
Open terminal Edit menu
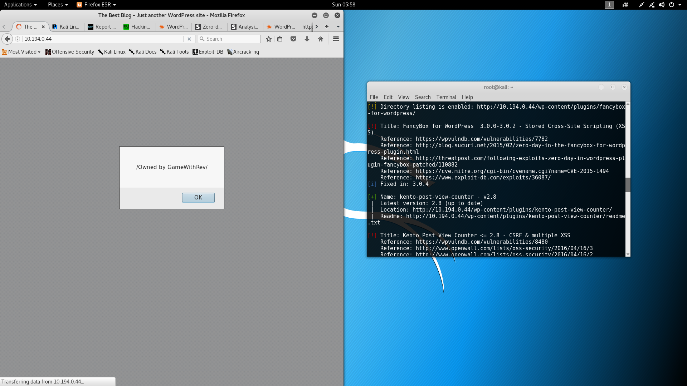point(388,97)
